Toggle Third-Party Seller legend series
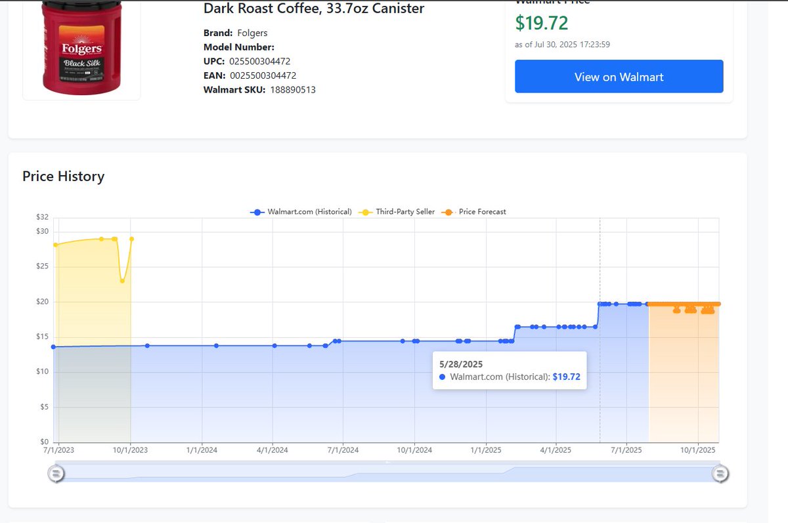 click(x=396, y=212)
